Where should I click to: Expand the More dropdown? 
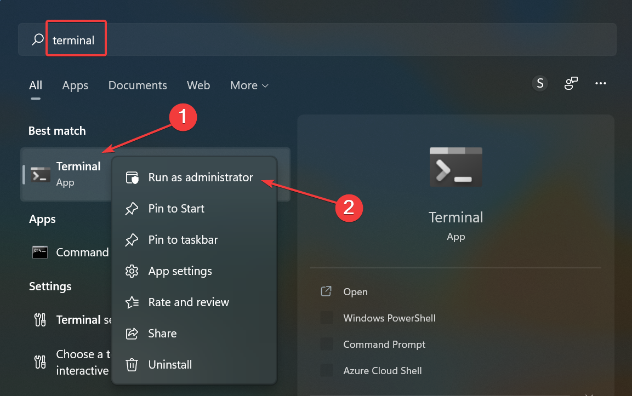pos(249,85)
